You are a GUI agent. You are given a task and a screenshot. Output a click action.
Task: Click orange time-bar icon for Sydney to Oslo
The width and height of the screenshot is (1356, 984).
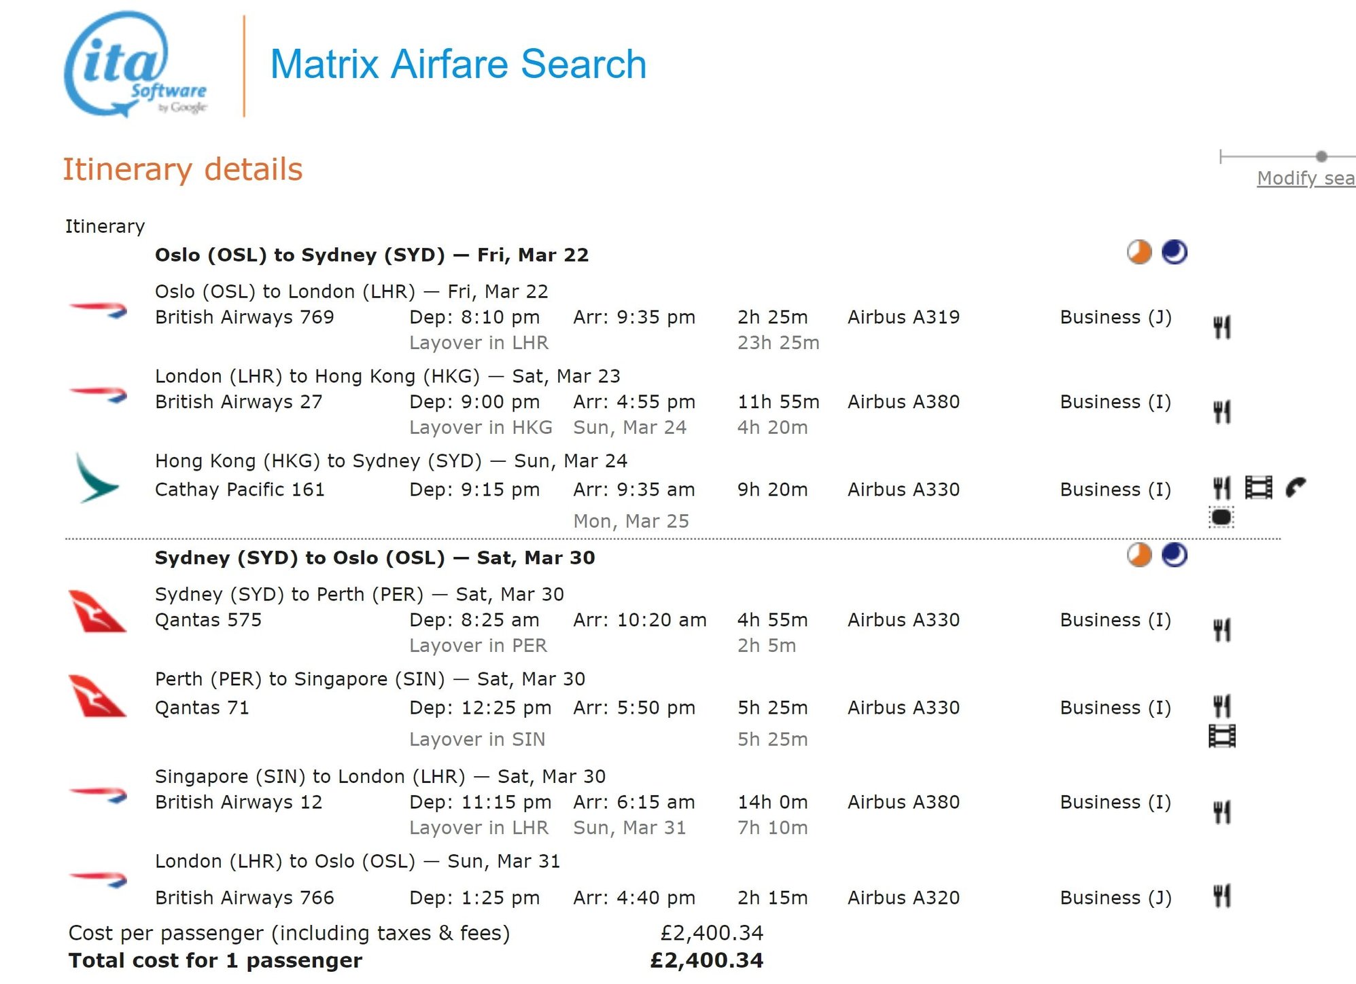(1139, 555)
